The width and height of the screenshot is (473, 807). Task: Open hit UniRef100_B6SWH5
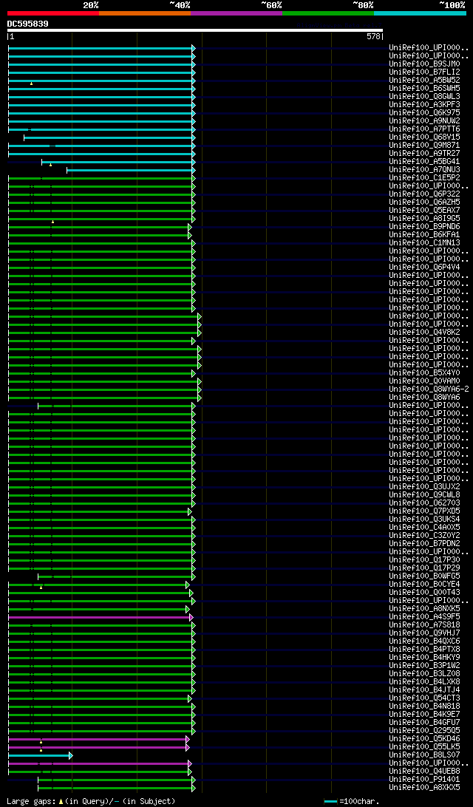[x=425, y=89]
